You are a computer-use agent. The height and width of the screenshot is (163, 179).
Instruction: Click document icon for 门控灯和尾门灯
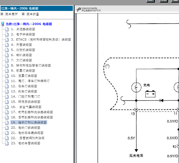(x=7, y=97)
